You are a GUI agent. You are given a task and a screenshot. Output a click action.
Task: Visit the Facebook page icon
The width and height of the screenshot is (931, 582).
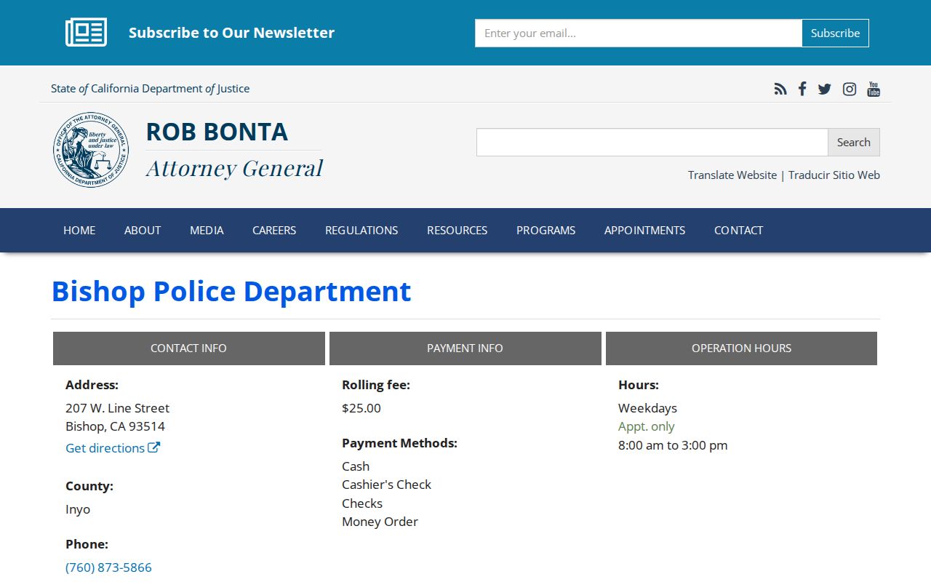point(802,89)
